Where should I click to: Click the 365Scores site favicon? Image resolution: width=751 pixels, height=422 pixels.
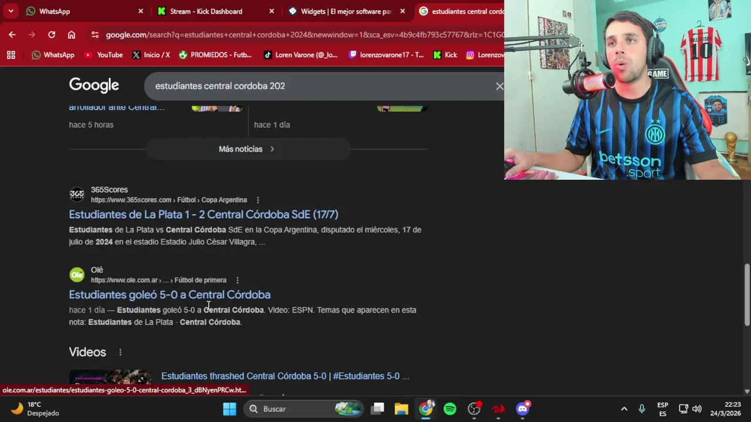click(x=77, y=195)
